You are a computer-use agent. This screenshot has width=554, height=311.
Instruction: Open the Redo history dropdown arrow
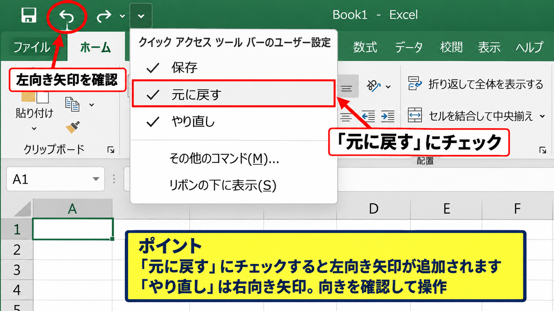(x=122, y=16)
